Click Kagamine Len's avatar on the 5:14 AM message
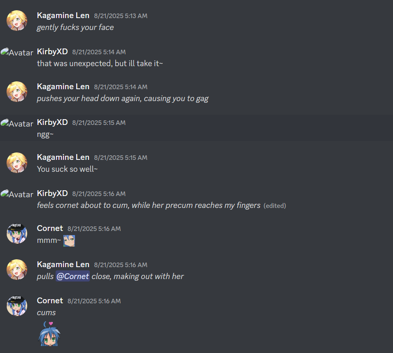 [x=17, y=92]
